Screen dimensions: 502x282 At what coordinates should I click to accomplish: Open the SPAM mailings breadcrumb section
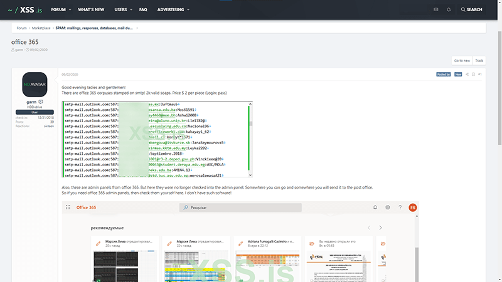94,28
